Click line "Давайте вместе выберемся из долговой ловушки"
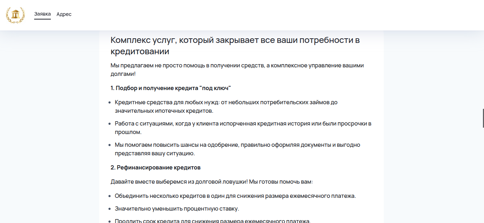The height and width of the screenshot is (223, 484). [x=212, y=182]
